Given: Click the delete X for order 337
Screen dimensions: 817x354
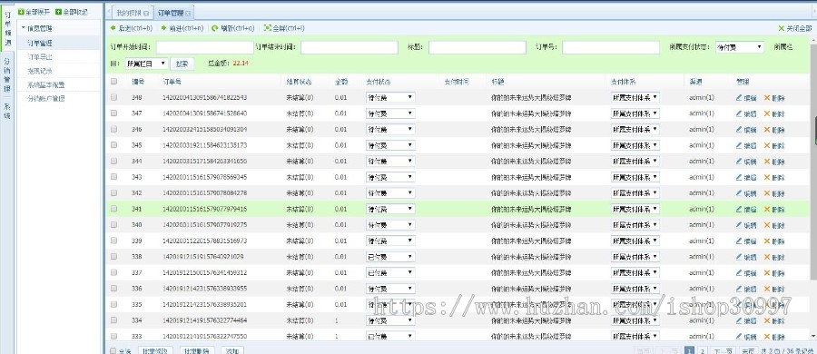Looking at the screenshot, I should (766, 272).
